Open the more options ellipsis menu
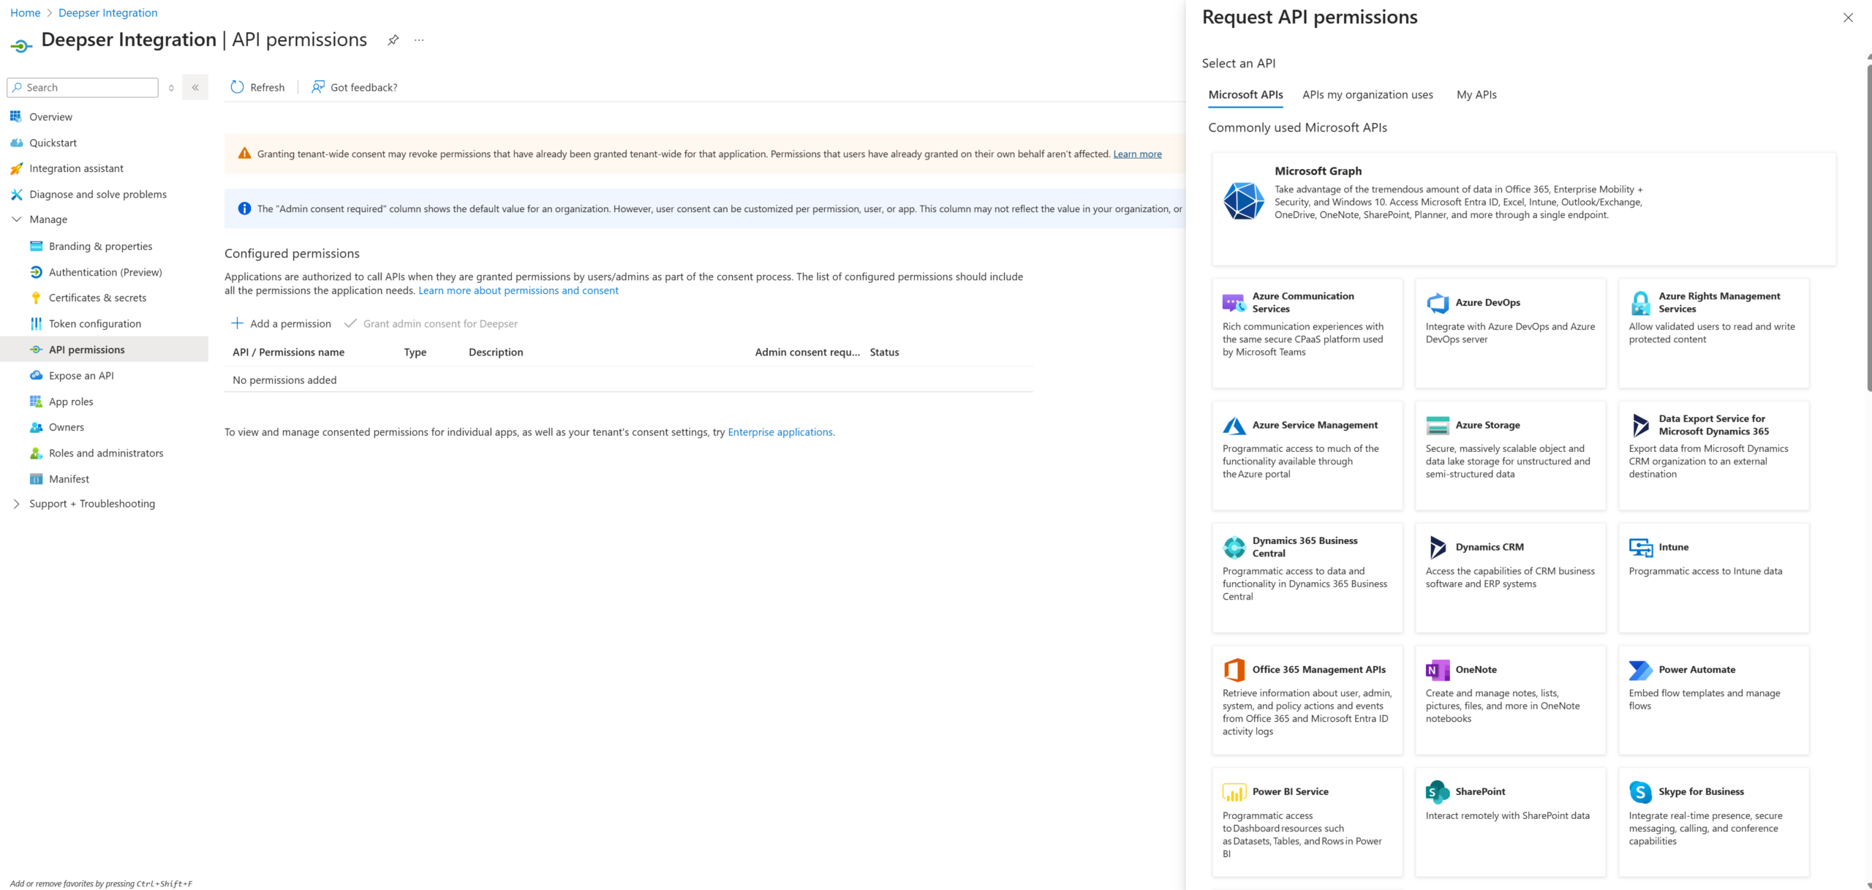The image size is (1872, 890). tap(419, 40)
